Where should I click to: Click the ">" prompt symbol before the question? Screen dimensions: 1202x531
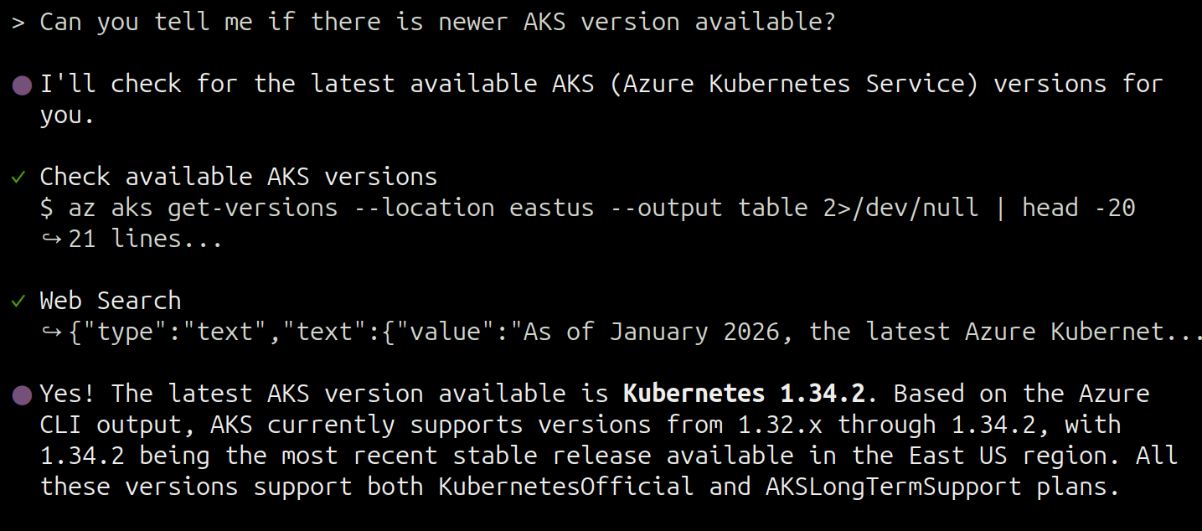pyautogui.click(x=18, y=23)
